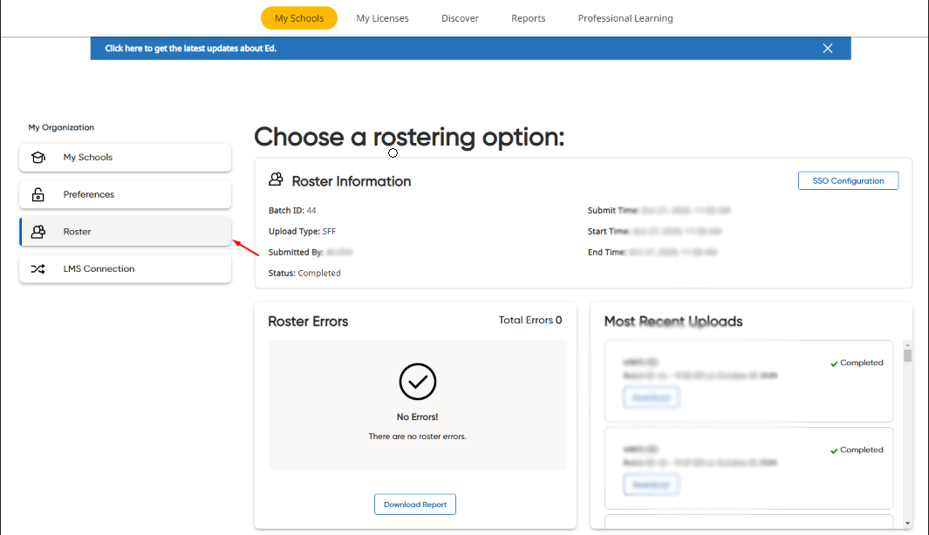Switch to the My Licenses tab
This screenshot has width=929, height=535.
pyautogui.click(x=382, y=17)
